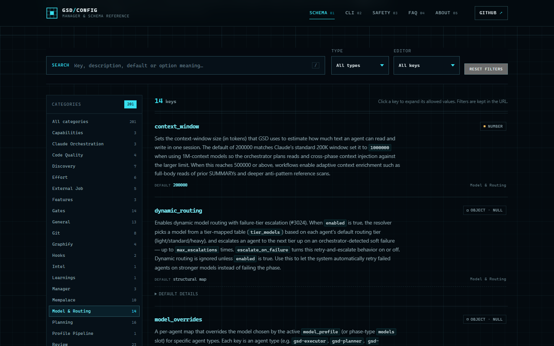Choose the Profile Pipeline category
Image resolution: width=554 pixels, height=346 pixels.
pyautogui.click(x=94, y=333)
